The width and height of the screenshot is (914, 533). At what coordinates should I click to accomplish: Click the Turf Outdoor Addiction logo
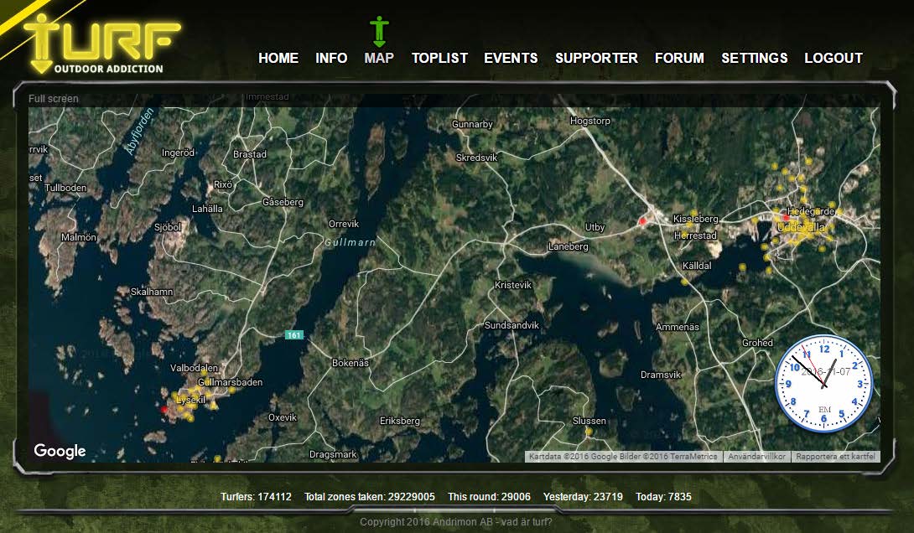coord(102,44)
